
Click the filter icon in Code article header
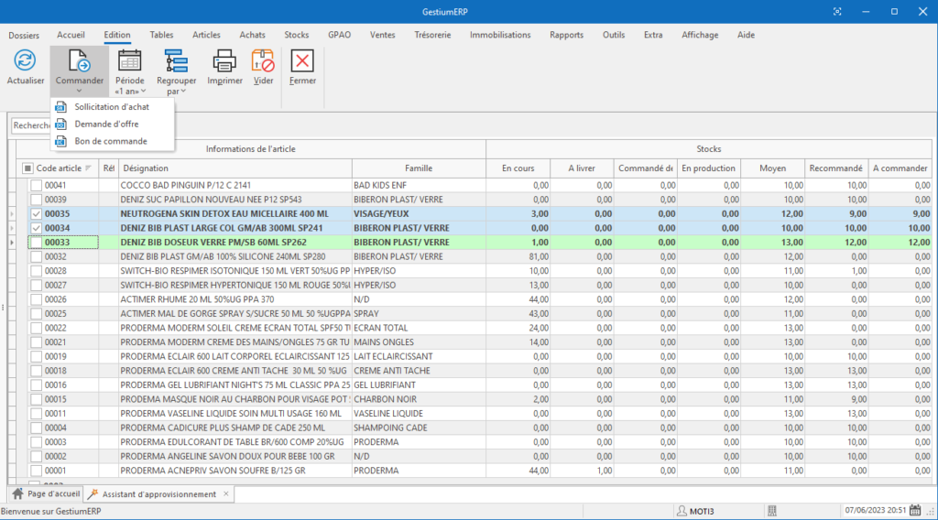[89, 168]
